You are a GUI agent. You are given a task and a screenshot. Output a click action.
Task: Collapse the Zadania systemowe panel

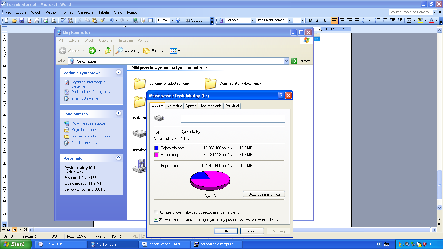tap(119, 73)
